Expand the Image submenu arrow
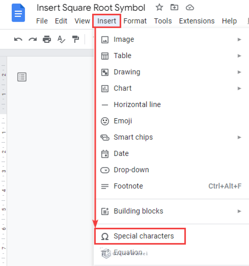The image size is (249, 266). tap(239, 40)
